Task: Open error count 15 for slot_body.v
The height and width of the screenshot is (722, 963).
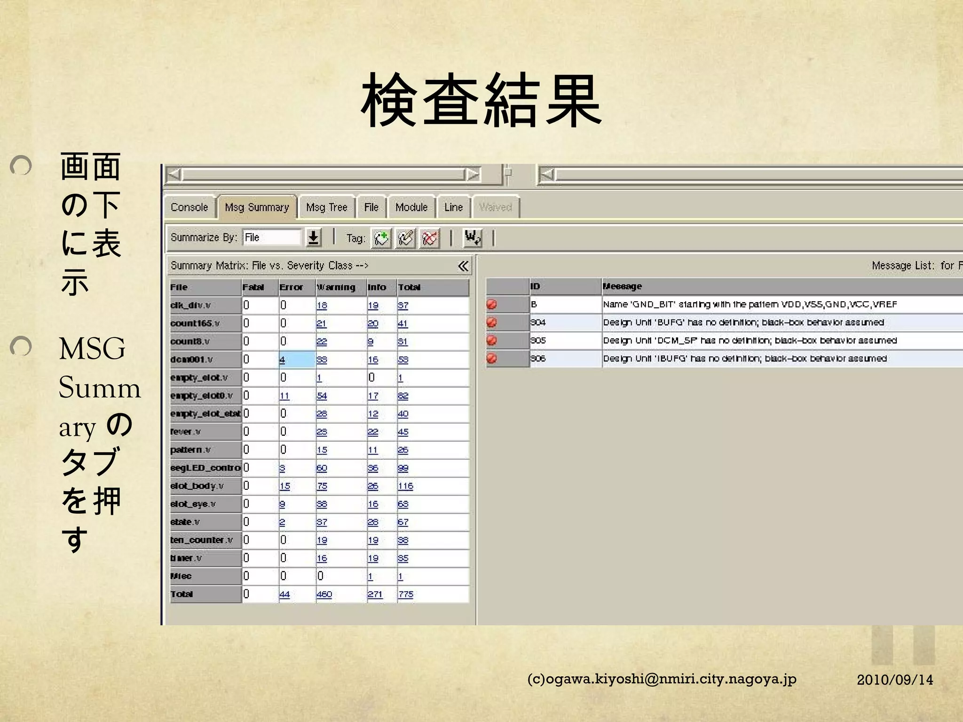Action: coord(284,486)
